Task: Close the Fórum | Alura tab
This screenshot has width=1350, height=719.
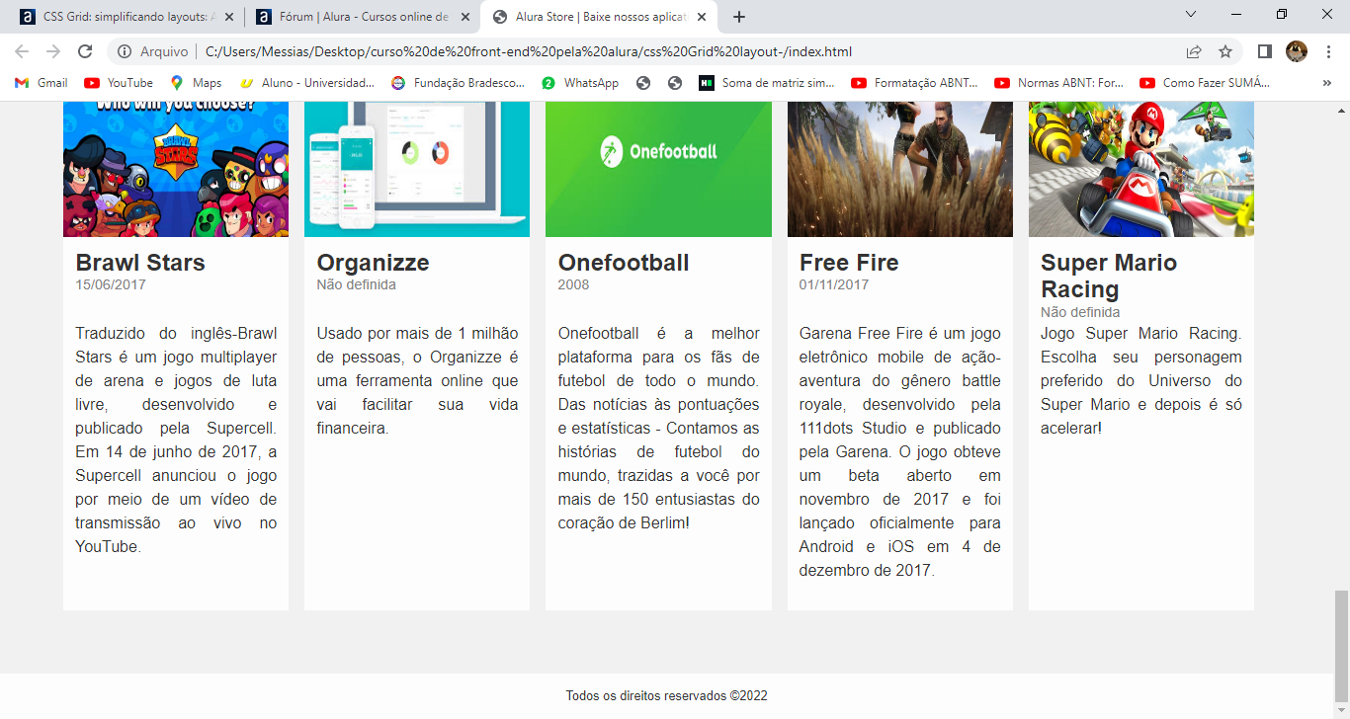Action: point(465,17)
